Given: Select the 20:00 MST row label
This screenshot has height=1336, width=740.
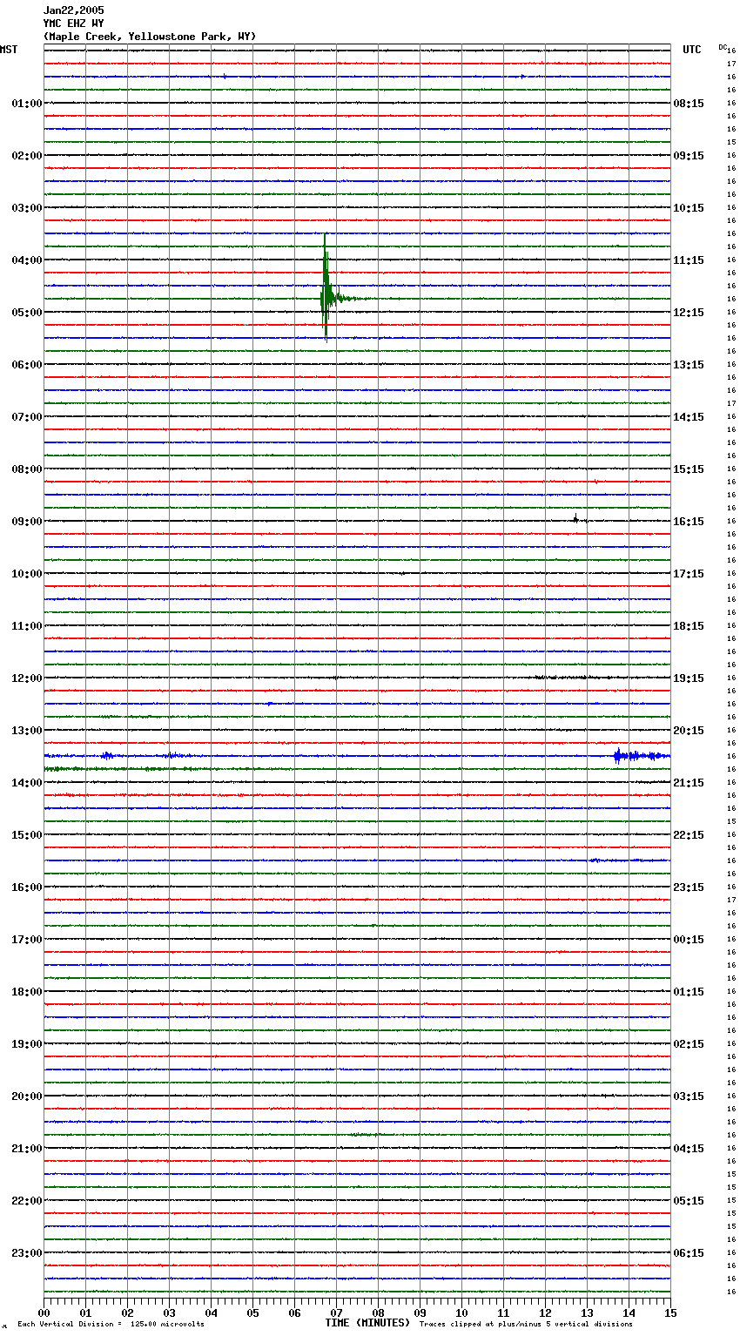Looking at the screenshot, I should click(x=27, y=1096).
